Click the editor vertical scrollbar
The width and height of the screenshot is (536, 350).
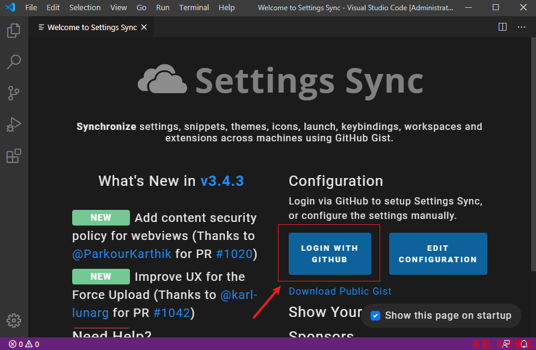point(533,154)
